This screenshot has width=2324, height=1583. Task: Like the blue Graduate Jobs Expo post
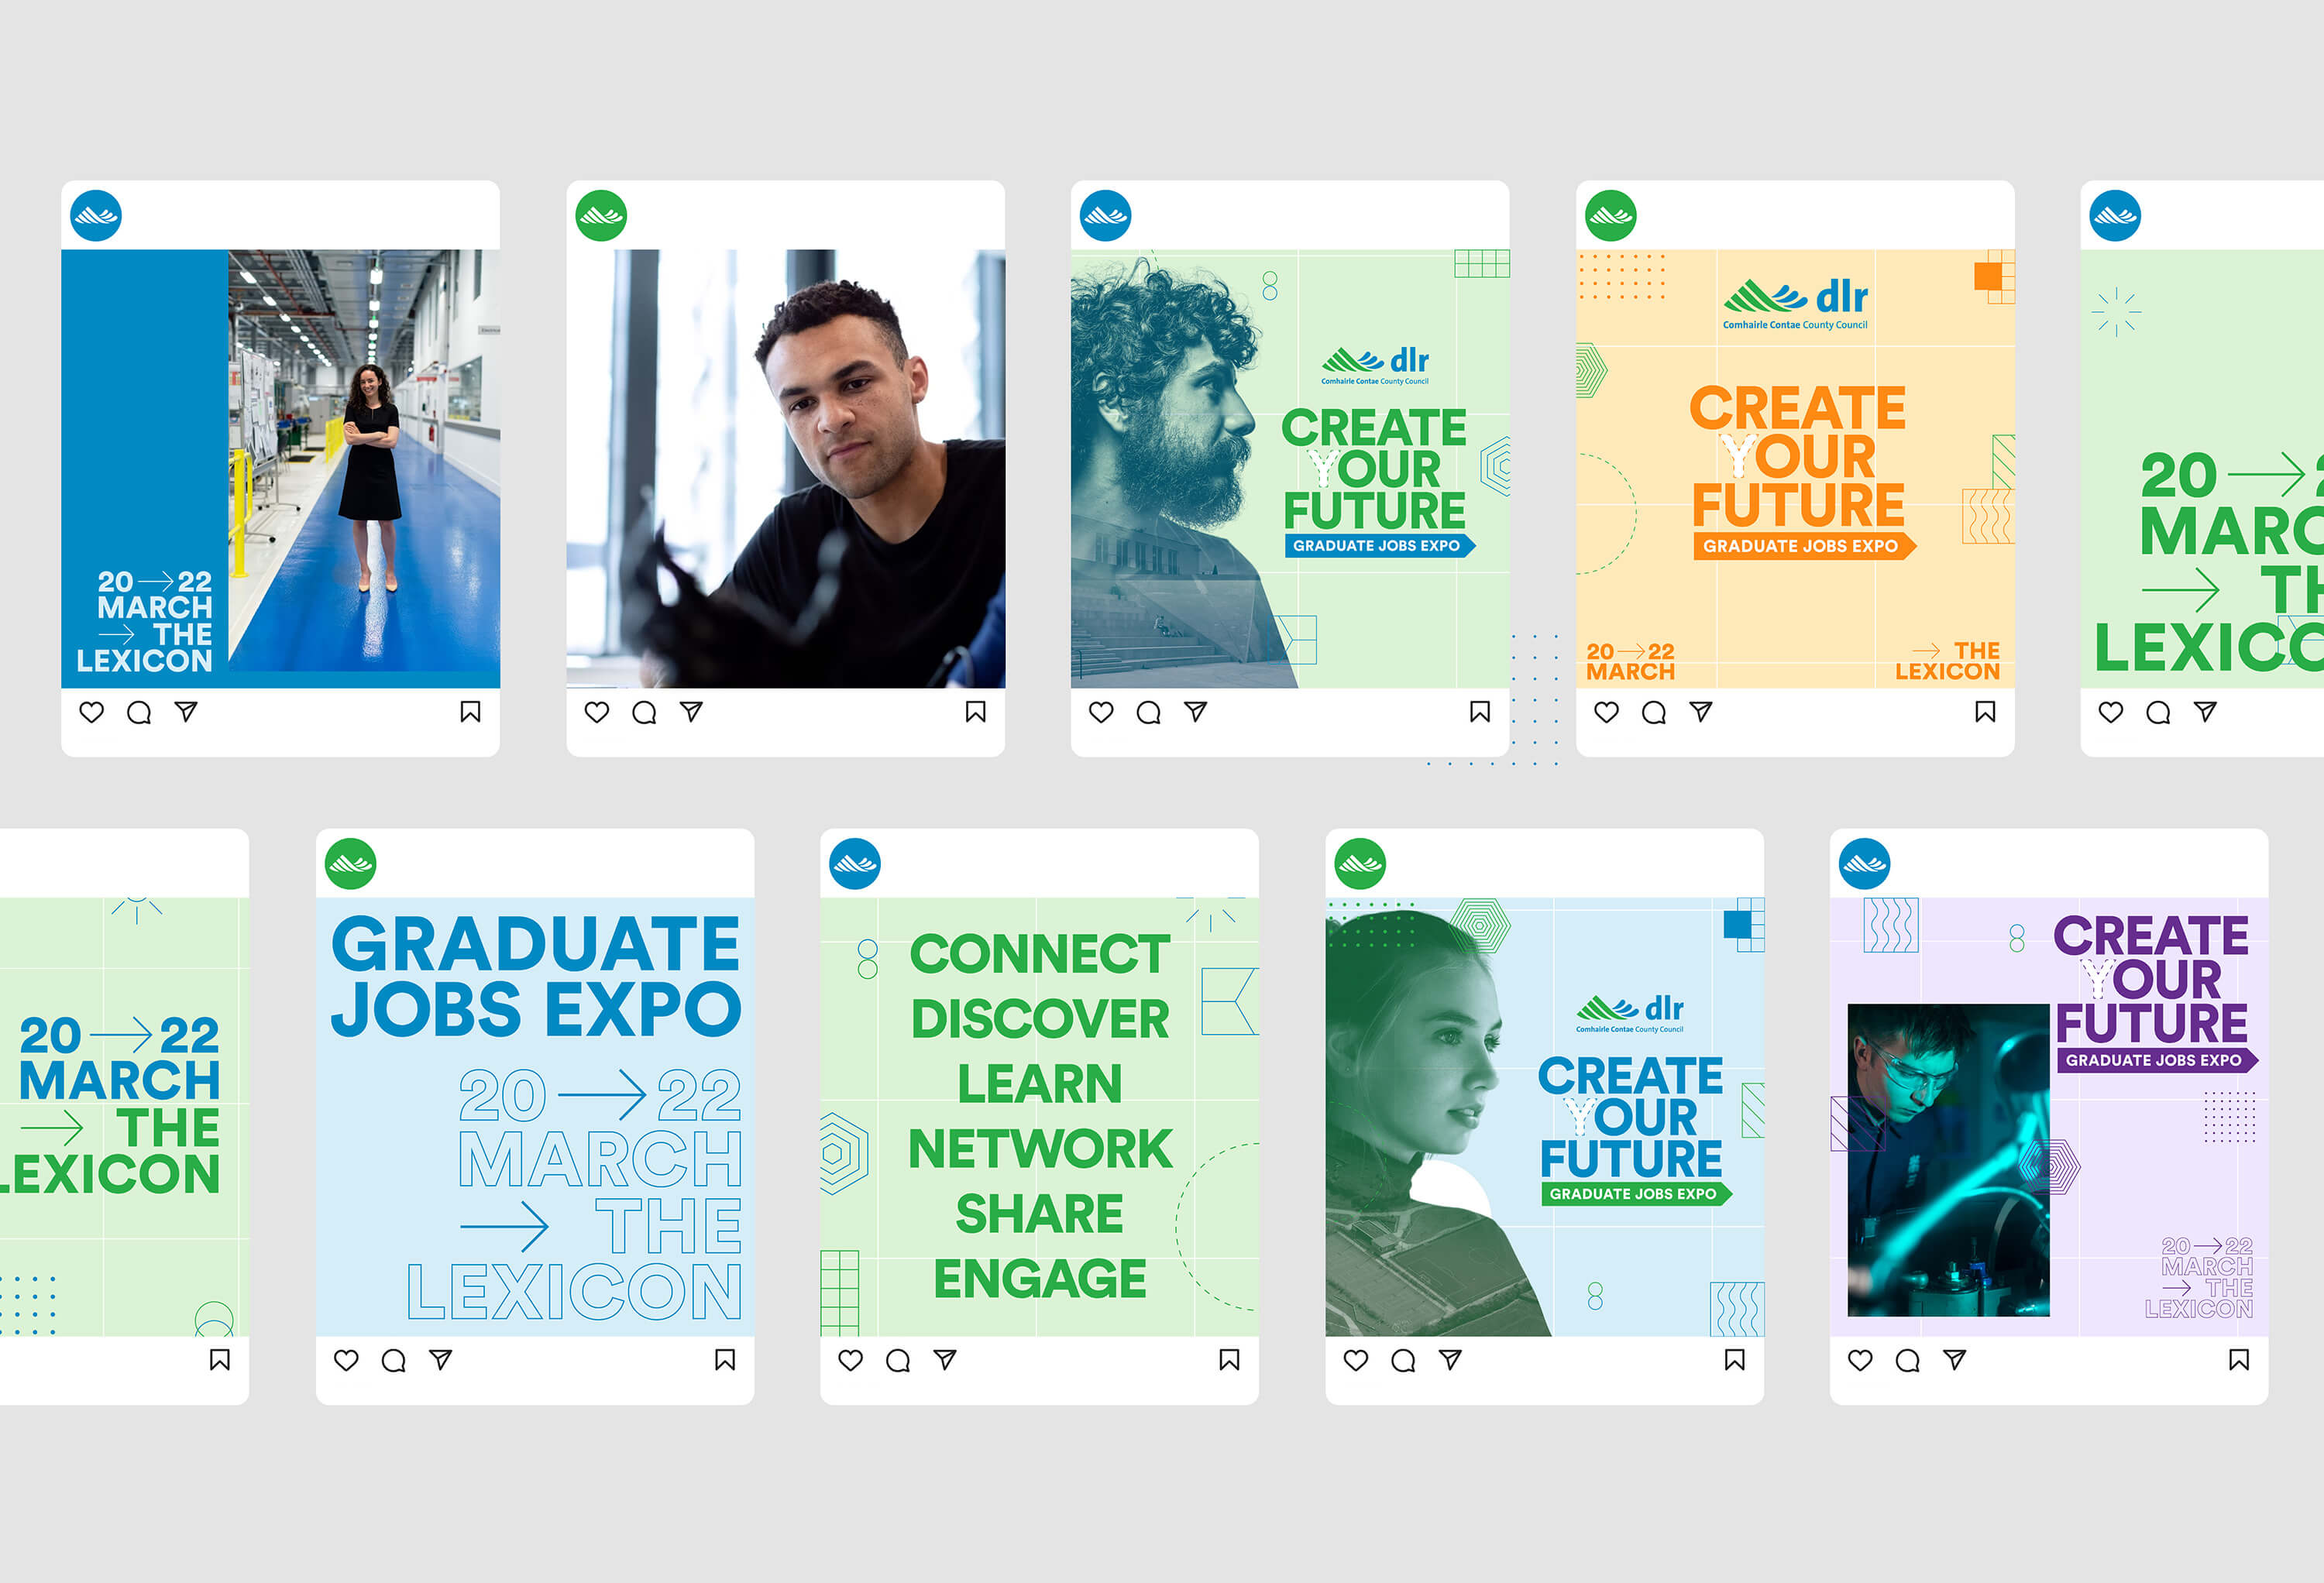(346, 1360)
